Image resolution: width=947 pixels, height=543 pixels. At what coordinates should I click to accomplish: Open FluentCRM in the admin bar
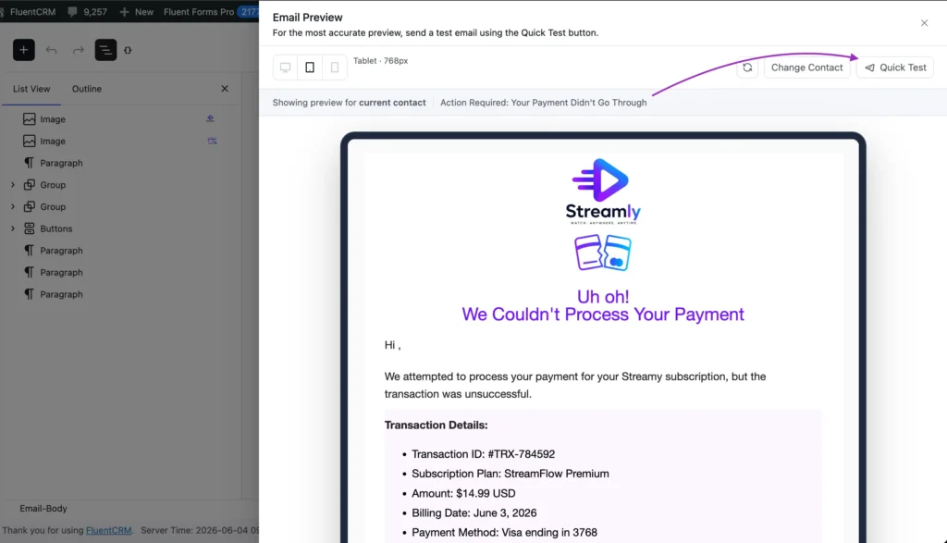(32, 11)
